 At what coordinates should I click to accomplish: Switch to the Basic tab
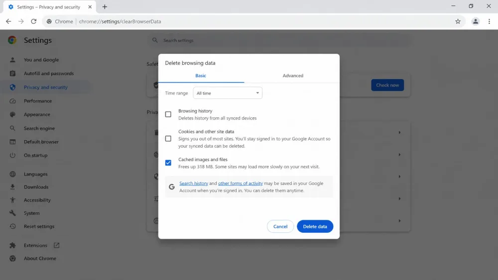tap(201, 76)
